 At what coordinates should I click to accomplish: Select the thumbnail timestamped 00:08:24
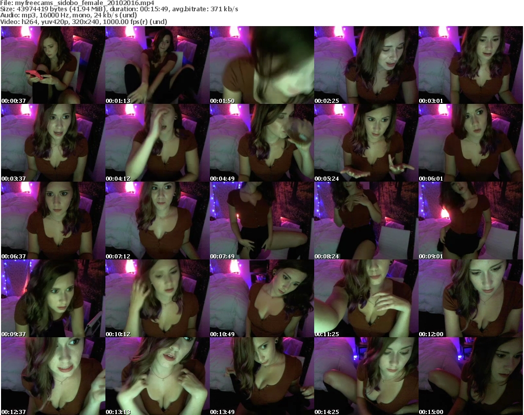pyautogui.click(x=366, y=221)
